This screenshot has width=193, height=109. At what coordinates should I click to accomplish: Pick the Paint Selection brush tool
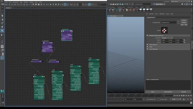(2, 23)
